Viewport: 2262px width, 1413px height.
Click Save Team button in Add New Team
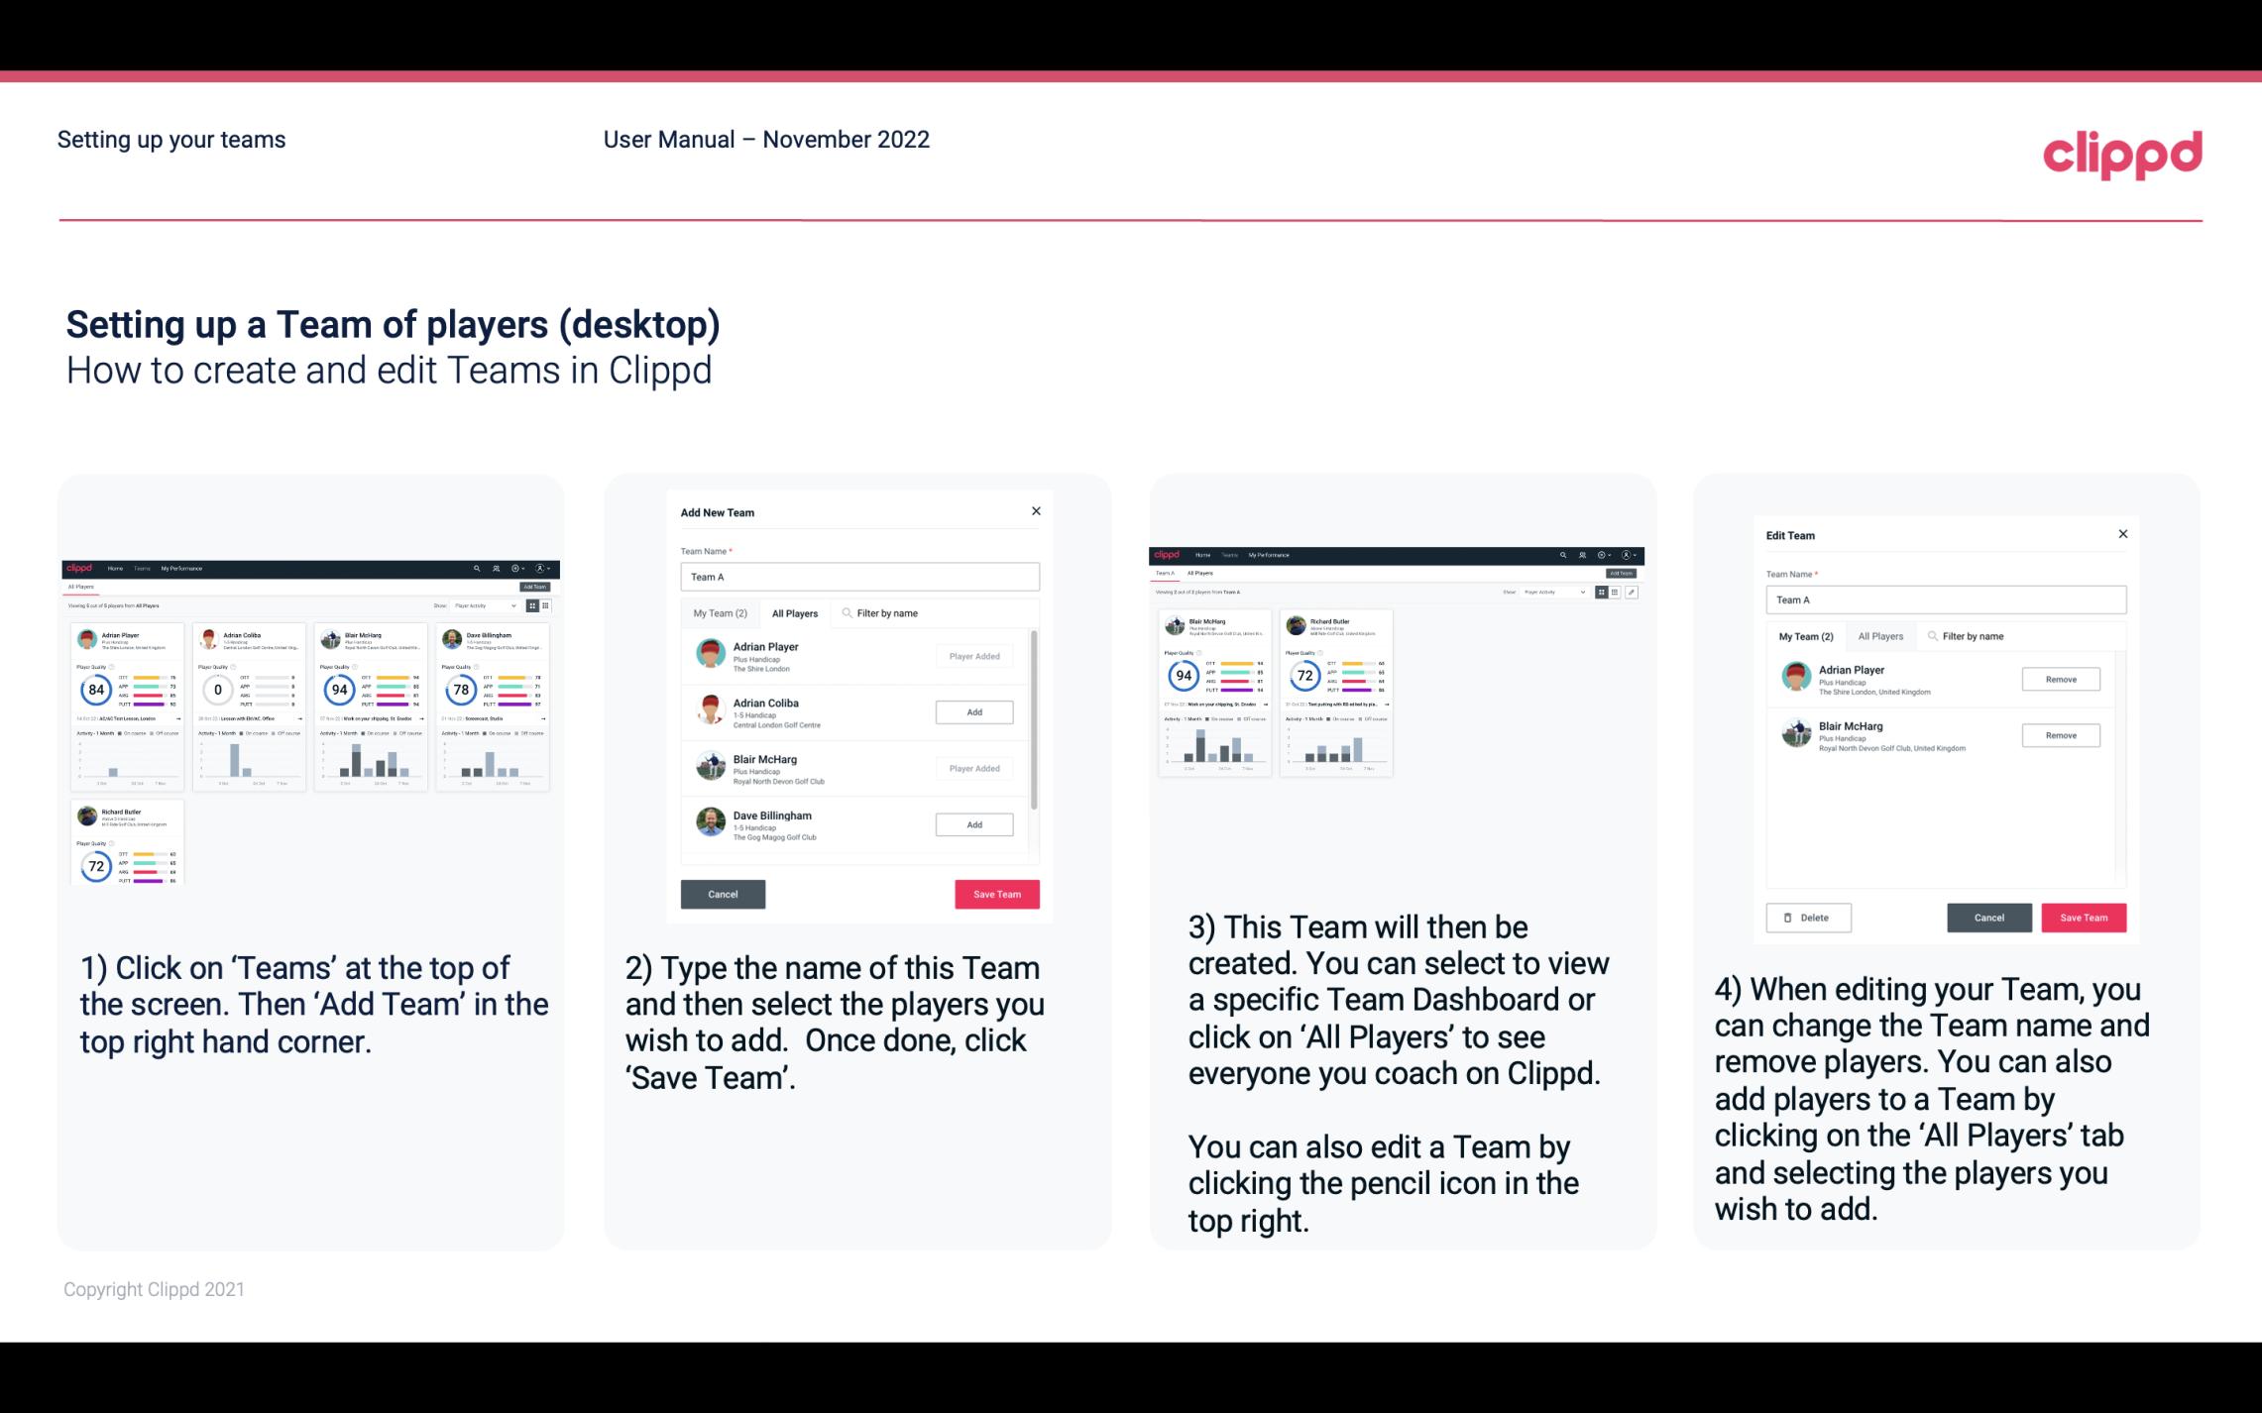[996, 892]
